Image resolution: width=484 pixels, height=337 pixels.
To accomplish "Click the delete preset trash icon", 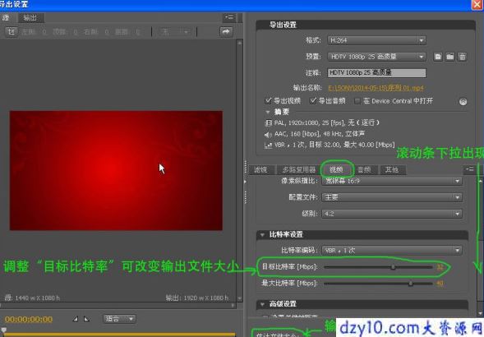I will coord(462,57).
